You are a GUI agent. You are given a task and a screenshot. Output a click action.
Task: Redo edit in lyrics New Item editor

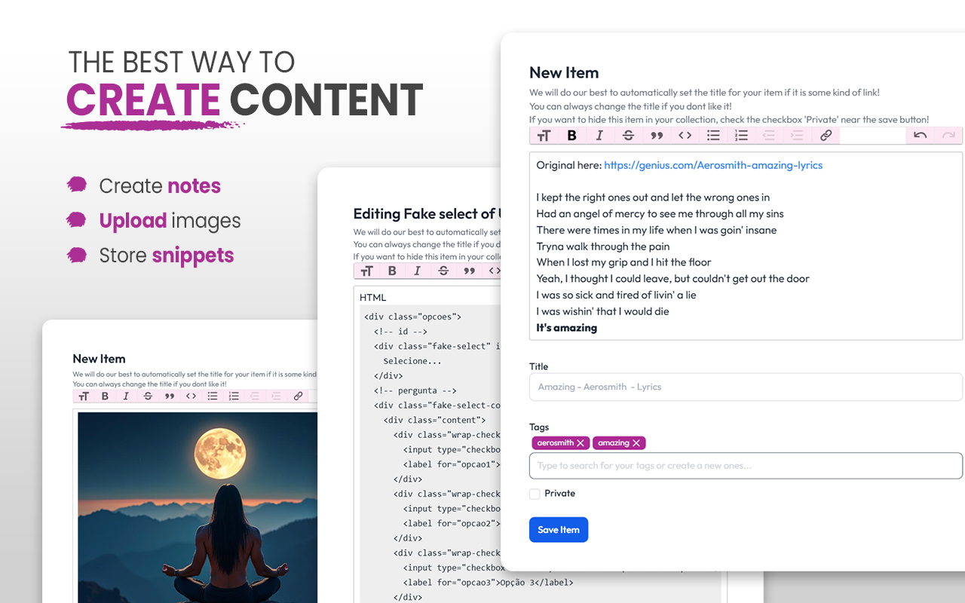coord(948,136)
